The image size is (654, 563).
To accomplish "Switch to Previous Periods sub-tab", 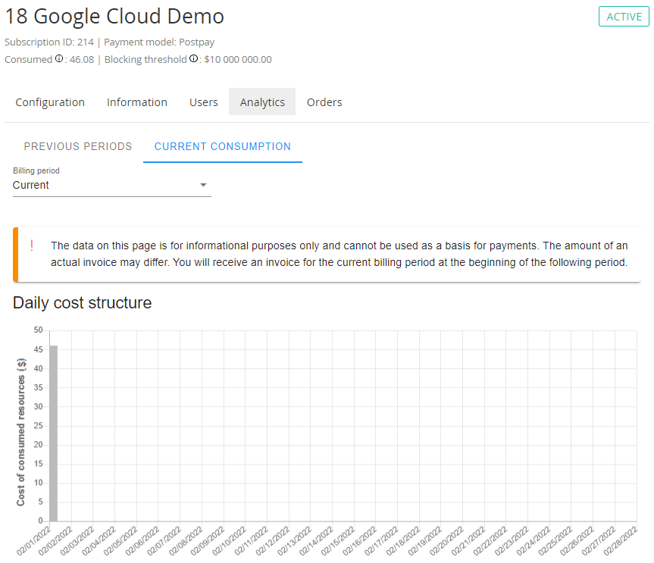I will click(78, 146).
